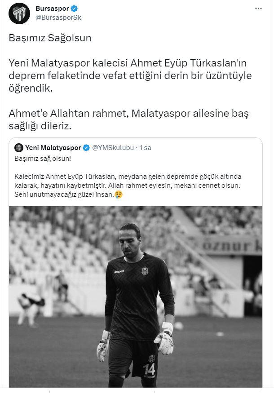Click Bursaspor's blue verified badge
This screenshot has height=393, width=274.
tap(74, 9)
